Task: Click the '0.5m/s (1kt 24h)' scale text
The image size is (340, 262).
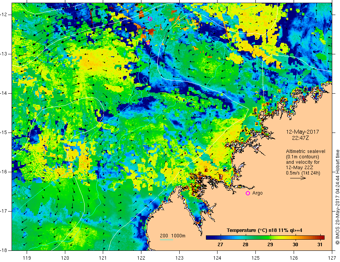Action: coord(303,173)
